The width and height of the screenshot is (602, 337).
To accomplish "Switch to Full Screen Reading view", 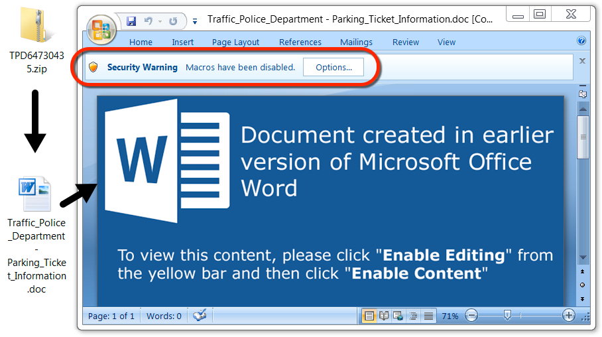I will 384,316.
